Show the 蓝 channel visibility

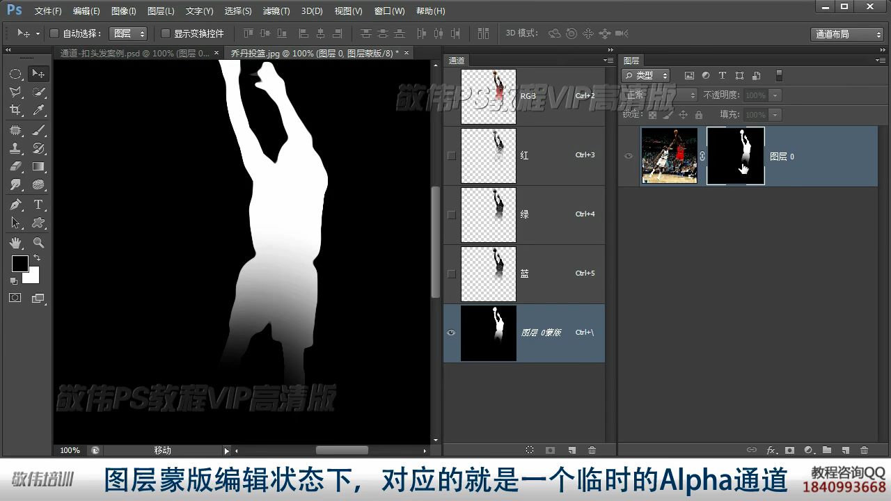click(451, 273)
